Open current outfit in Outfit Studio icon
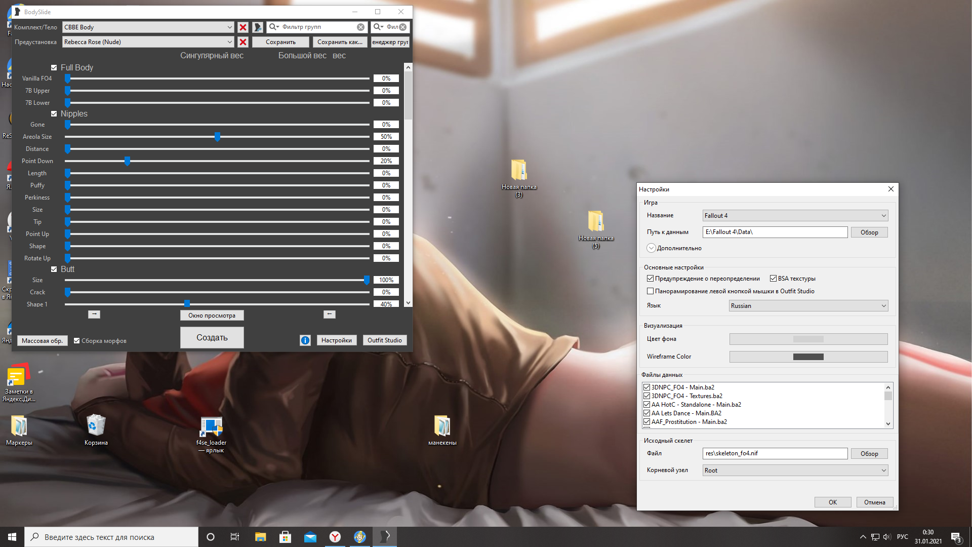Viewport: 972px width, 547px height. tap(258, 27)
